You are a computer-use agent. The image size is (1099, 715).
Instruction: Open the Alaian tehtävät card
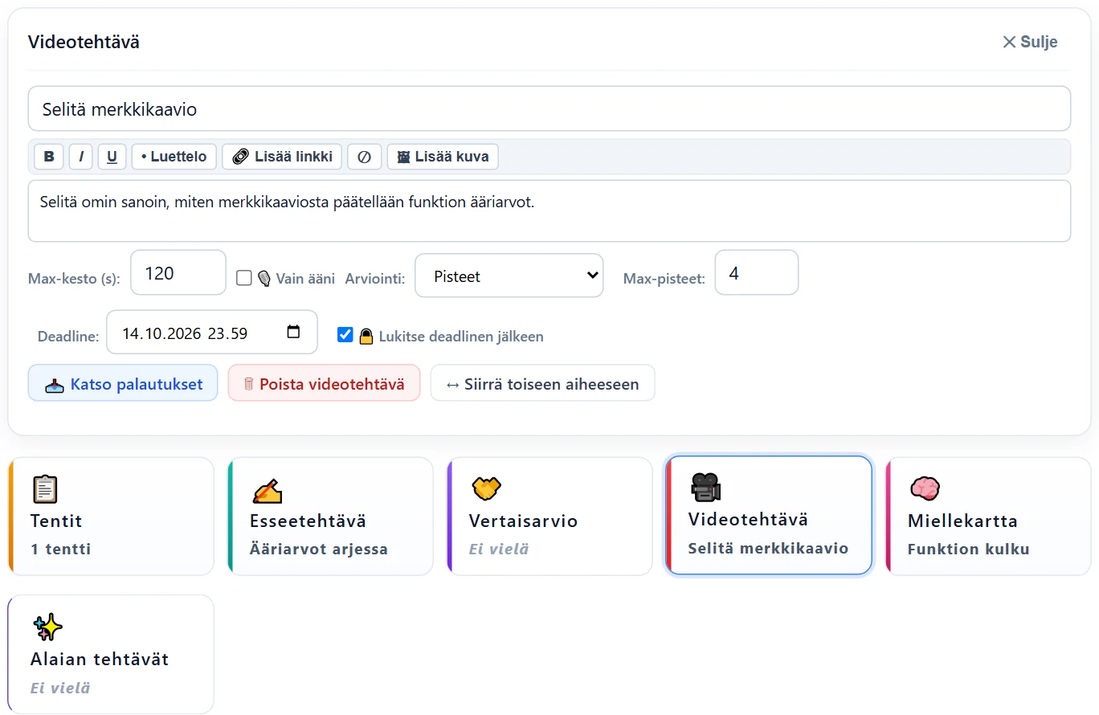click(111, 654)
